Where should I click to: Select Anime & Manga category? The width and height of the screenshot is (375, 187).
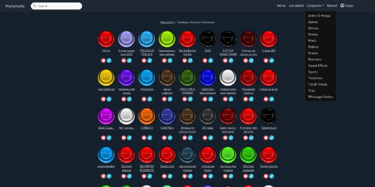click(319, 15)
